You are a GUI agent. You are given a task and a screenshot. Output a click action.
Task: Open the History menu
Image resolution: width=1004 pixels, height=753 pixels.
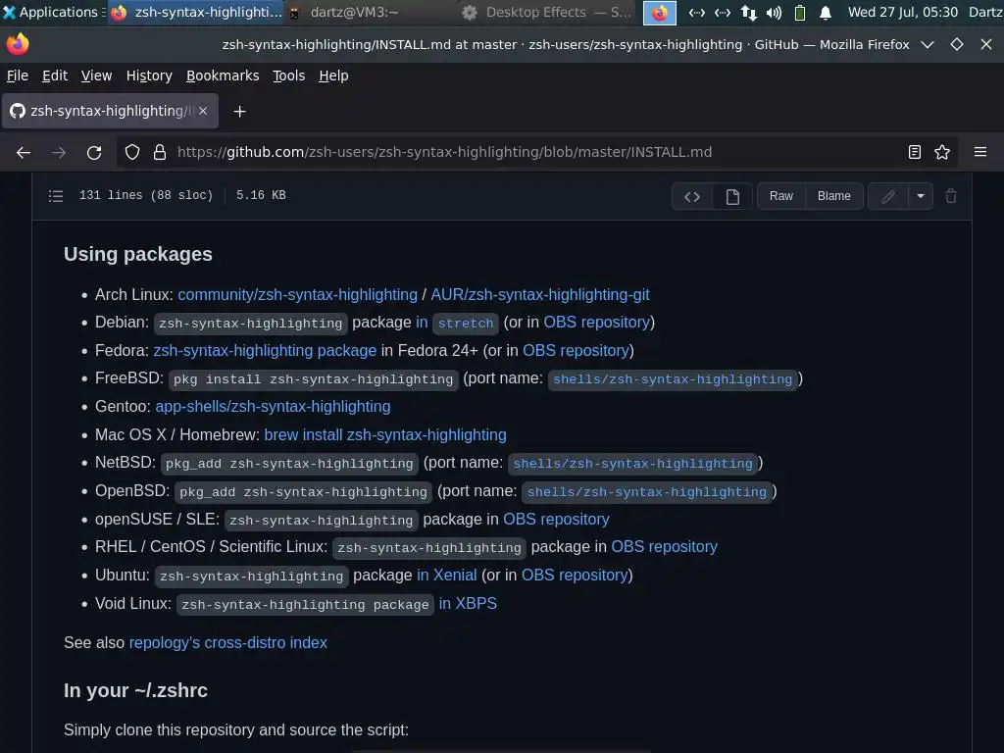[149, 75]
